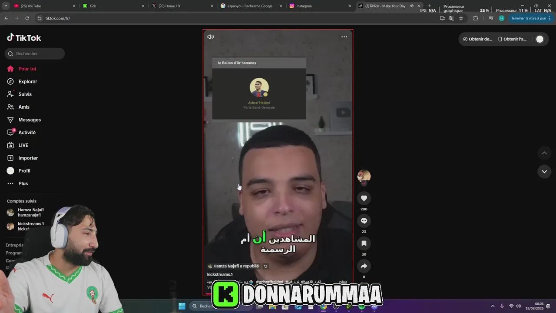Click install app icon in address bar

pyautogui.click(x=442, y=18)
